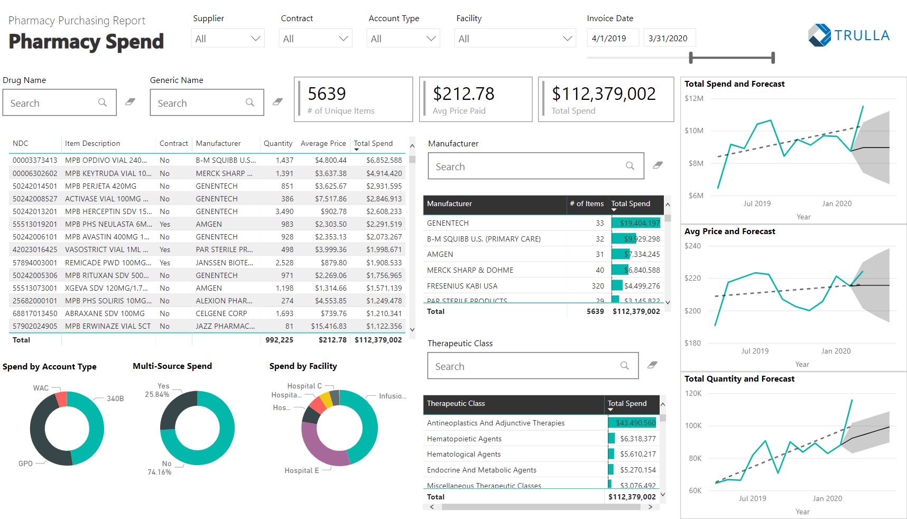
Task: Click down arrow of drug table scrollbar
Action: (x=412, y=329)
